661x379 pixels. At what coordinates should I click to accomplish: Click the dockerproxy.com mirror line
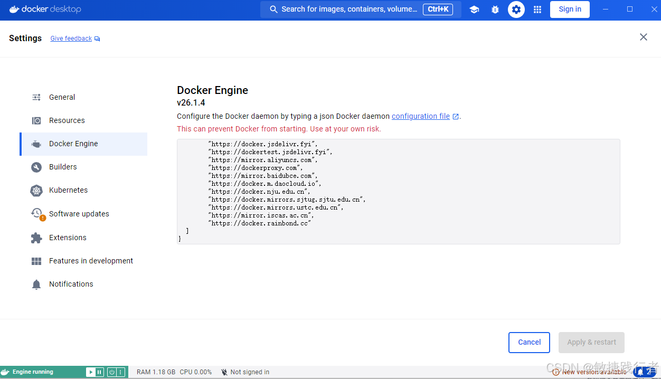tap(256, 168)
